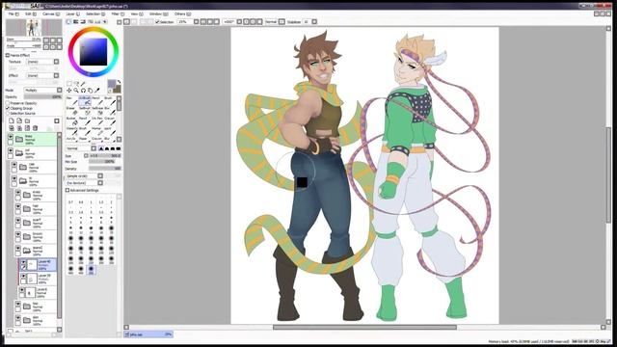The width and height of the screenshot is (617, 347).
Task: Select the Layer6 row in layer list
Action: tap(39, 292)
